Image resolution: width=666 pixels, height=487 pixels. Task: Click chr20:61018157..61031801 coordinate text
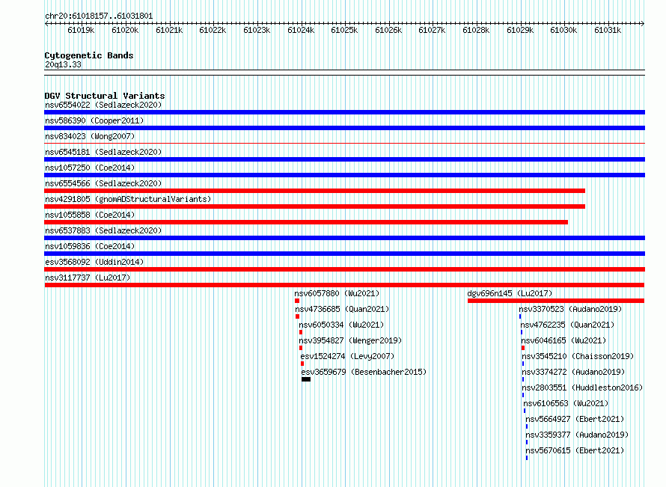[x=99, y=16]
